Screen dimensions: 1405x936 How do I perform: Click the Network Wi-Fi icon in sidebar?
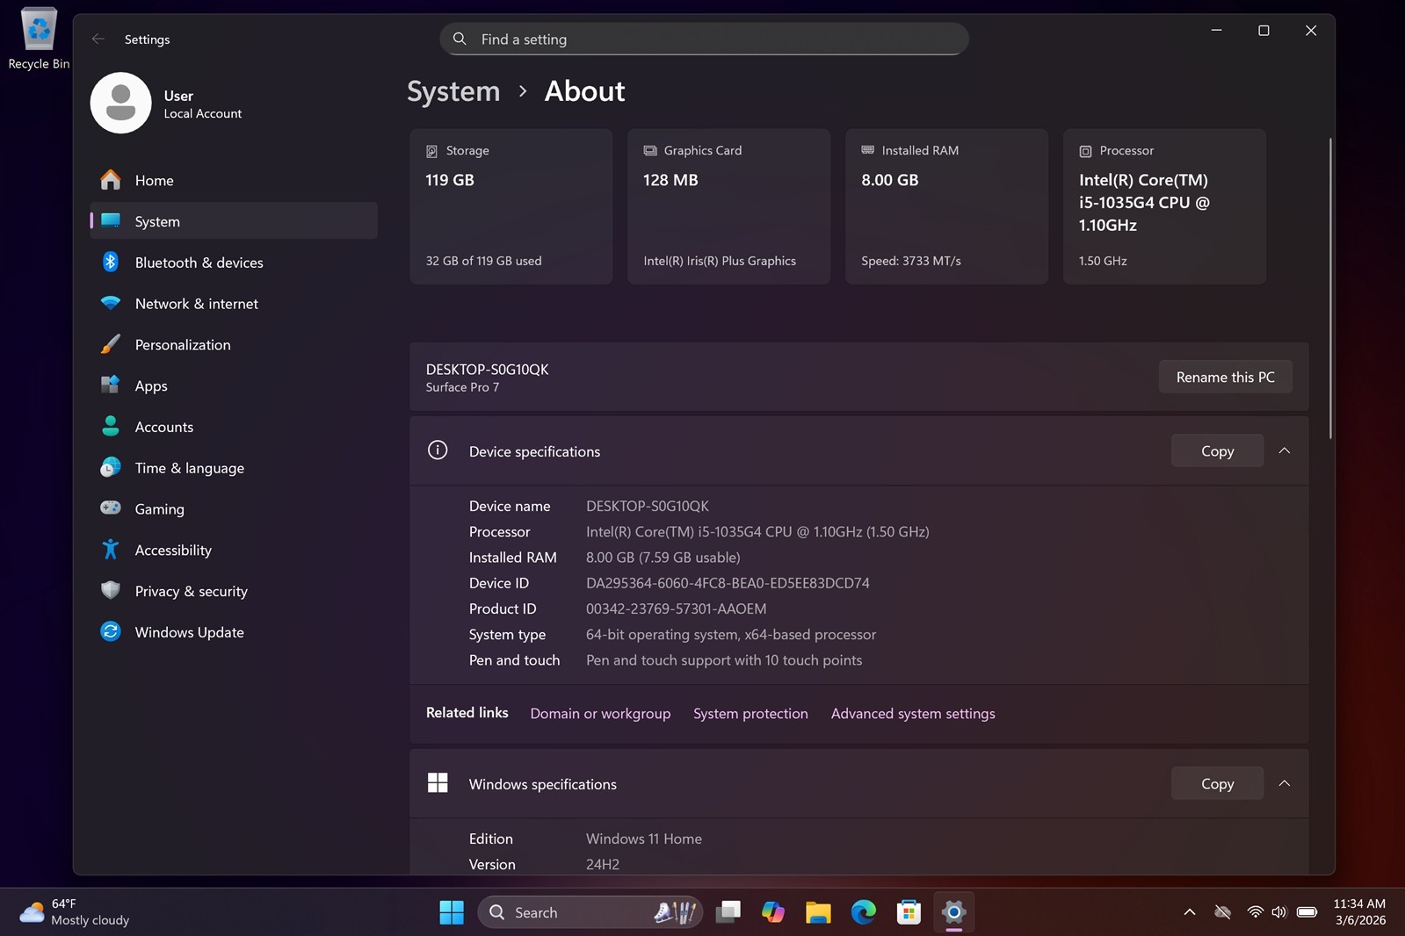pos(111,303)
